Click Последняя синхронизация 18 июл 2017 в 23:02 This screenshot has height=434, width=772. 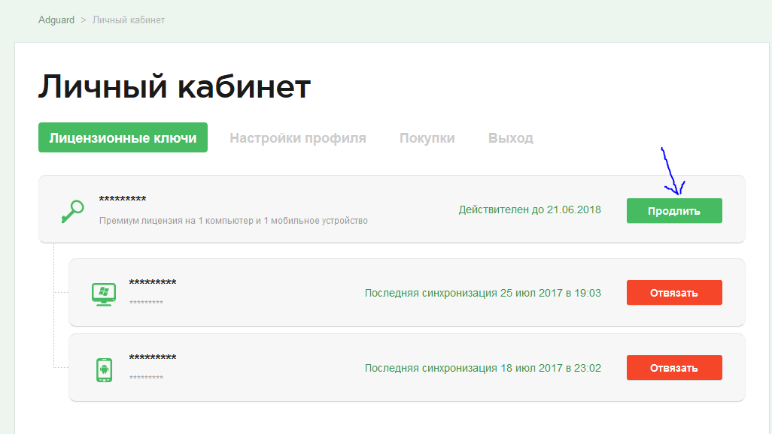coord(483,368)
